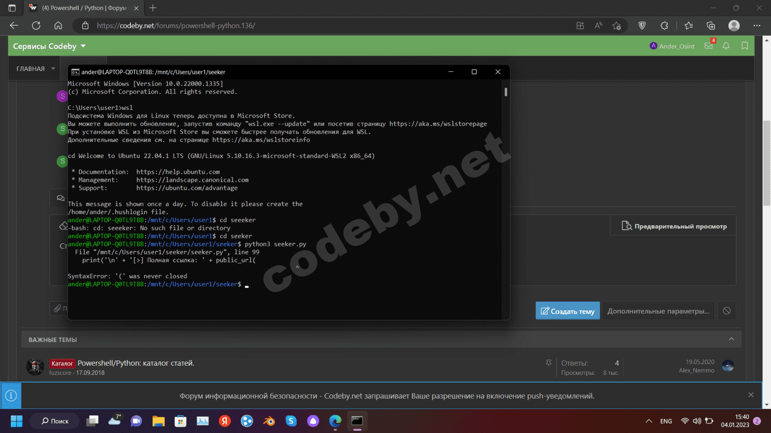This screenshot has height=433, width=771.
Task: Click the Windows Start button
Action: click(16, 421)
